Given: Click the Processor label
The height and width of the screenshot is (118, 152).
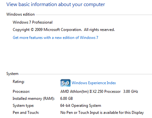Looking at the screenshot, I should pos(21,92).
